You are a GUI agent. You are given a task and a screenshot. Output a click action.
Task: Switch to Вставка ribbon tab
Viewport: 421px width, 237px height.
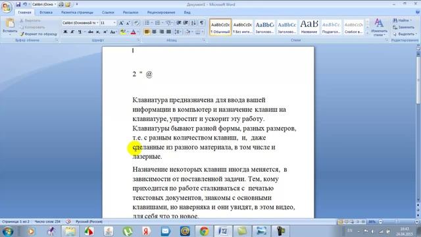(x=46, y=13)
